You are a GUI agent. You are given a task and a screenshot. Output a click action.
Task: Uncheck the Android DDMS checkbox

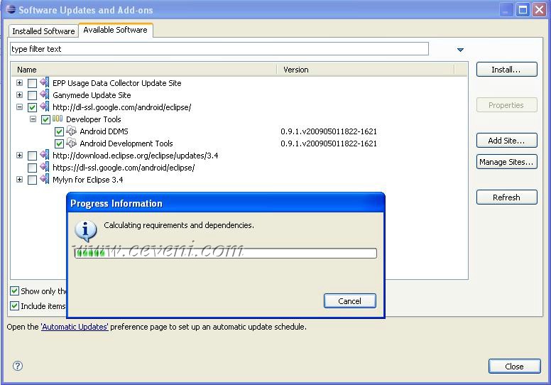(x=59, y=131)
